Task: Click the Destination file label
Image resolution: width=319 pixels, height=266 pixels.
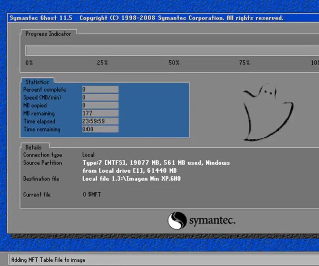Action: tap(41, 179)
